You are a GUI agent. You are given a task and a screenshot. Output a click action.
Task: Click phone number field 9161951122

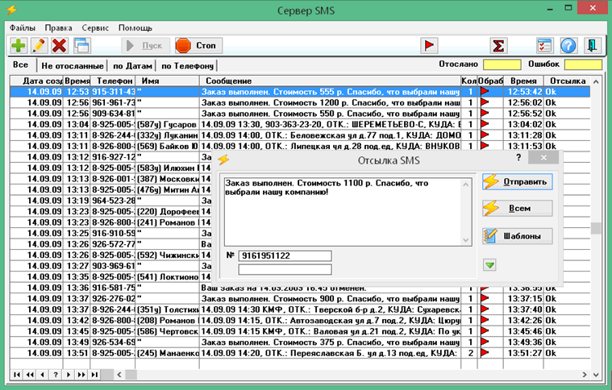[x=285, y=256]
